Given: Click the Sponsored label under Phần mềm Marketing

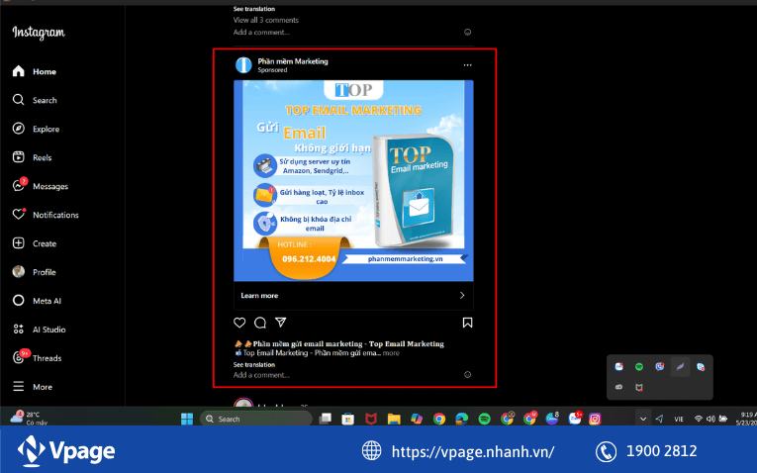Looking at the screenshot, I should (x=272, y=70).
